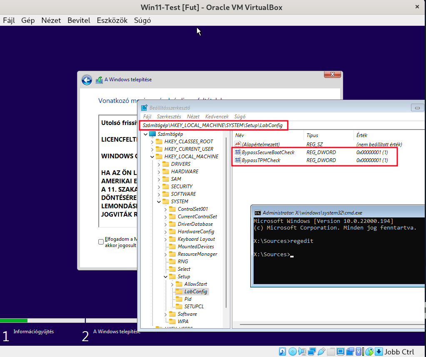This screenshot has height=357, width=426.
Task: Click the display monitor icon in status bar
Action: [x=340, y=352]
